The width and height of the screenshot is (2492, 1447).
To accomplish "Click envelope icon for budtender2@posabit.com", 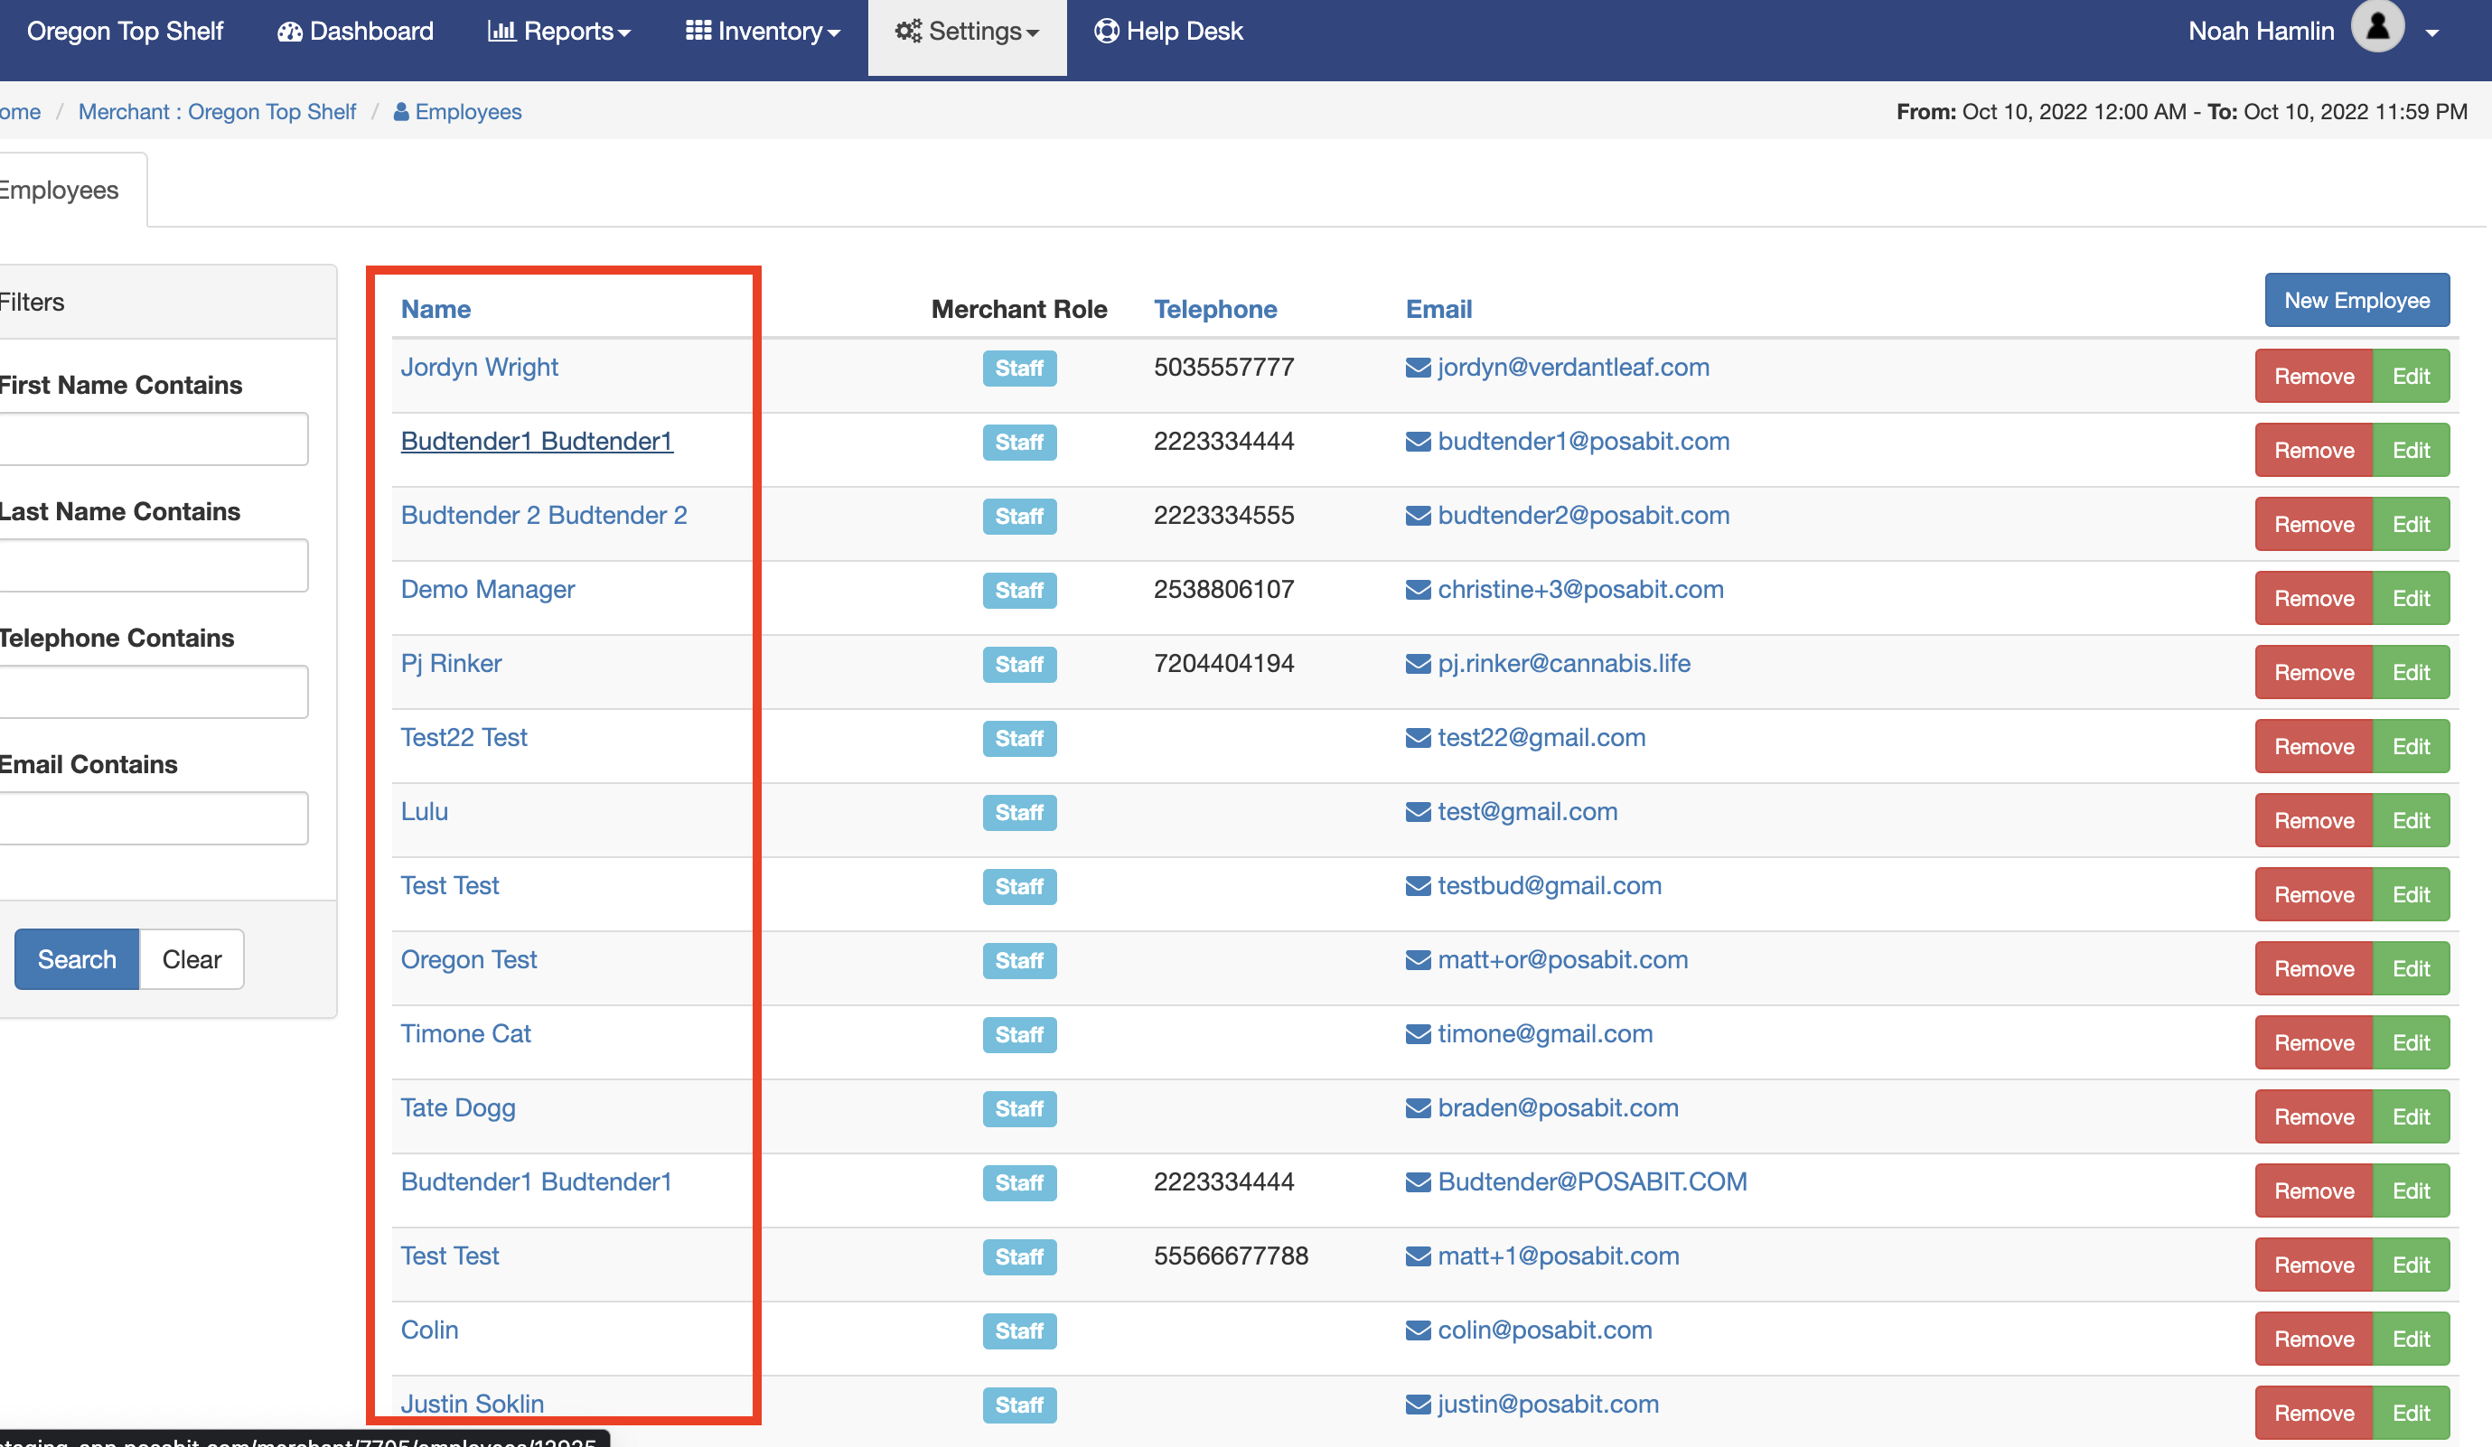I will [1418, 516].
